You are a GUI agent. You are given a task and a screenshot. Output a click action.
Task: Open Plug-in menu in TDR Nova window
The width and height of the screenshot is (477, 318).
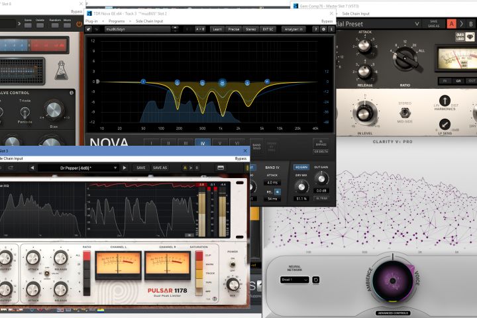pyautogui.click(x=91, y=21)
